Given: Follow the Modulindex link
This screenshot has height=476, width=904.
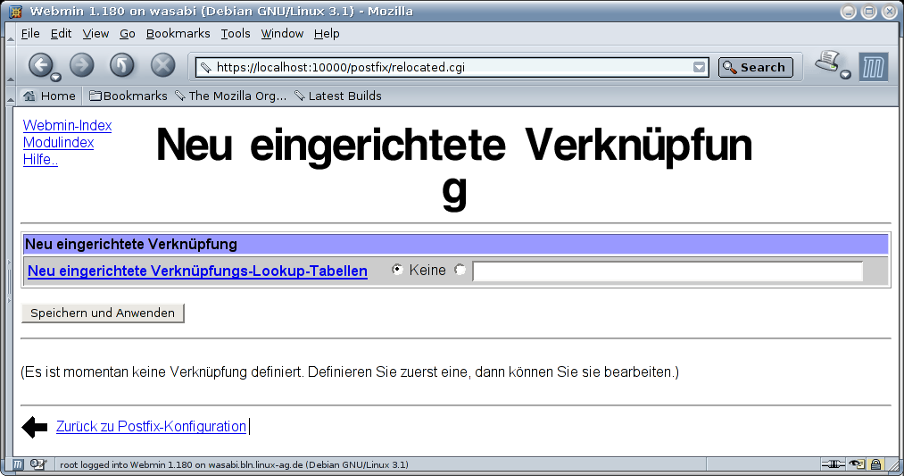Looking at the screenshot, I should tap(58, 143).
